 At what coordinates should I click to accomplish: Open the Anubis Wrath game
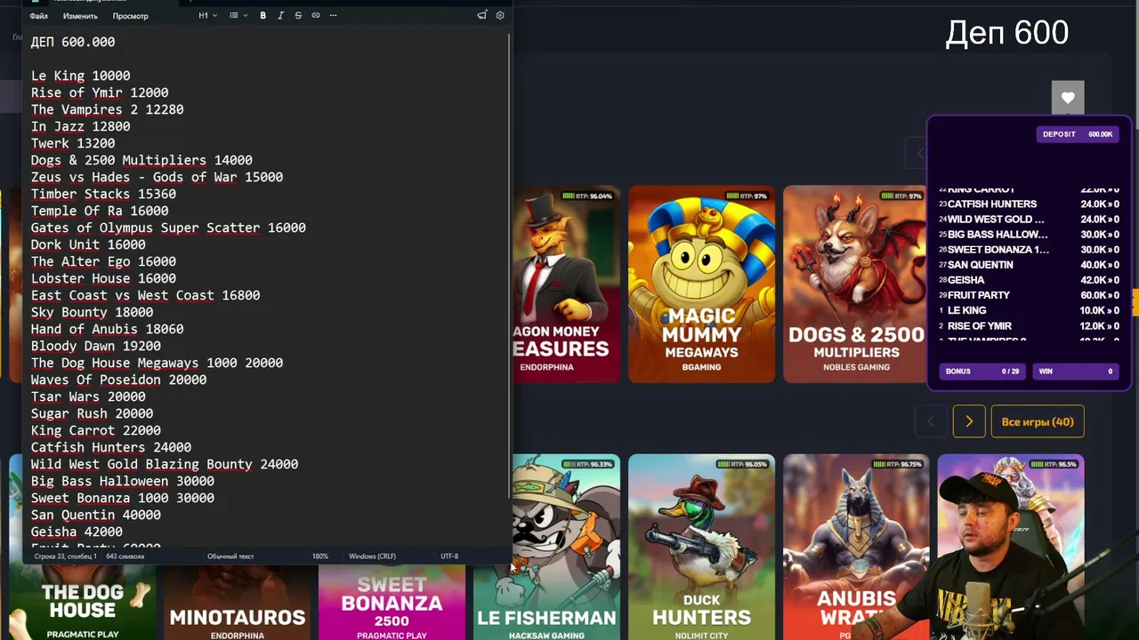point(856,547)
